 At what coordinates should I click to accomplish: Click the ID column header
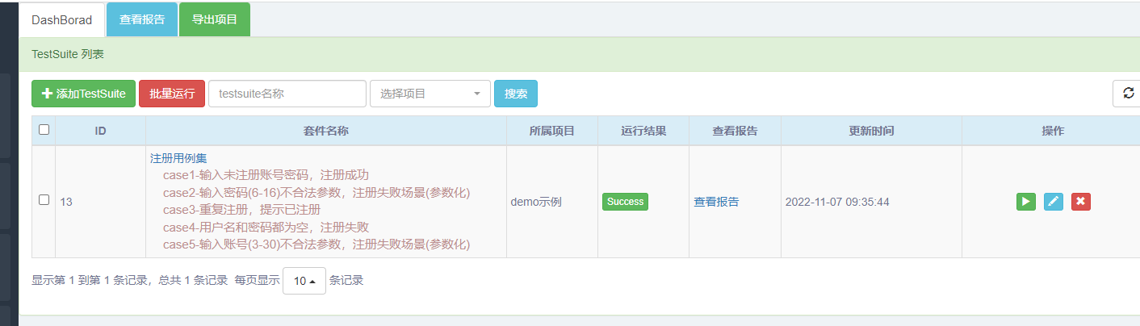pos(100,131)
